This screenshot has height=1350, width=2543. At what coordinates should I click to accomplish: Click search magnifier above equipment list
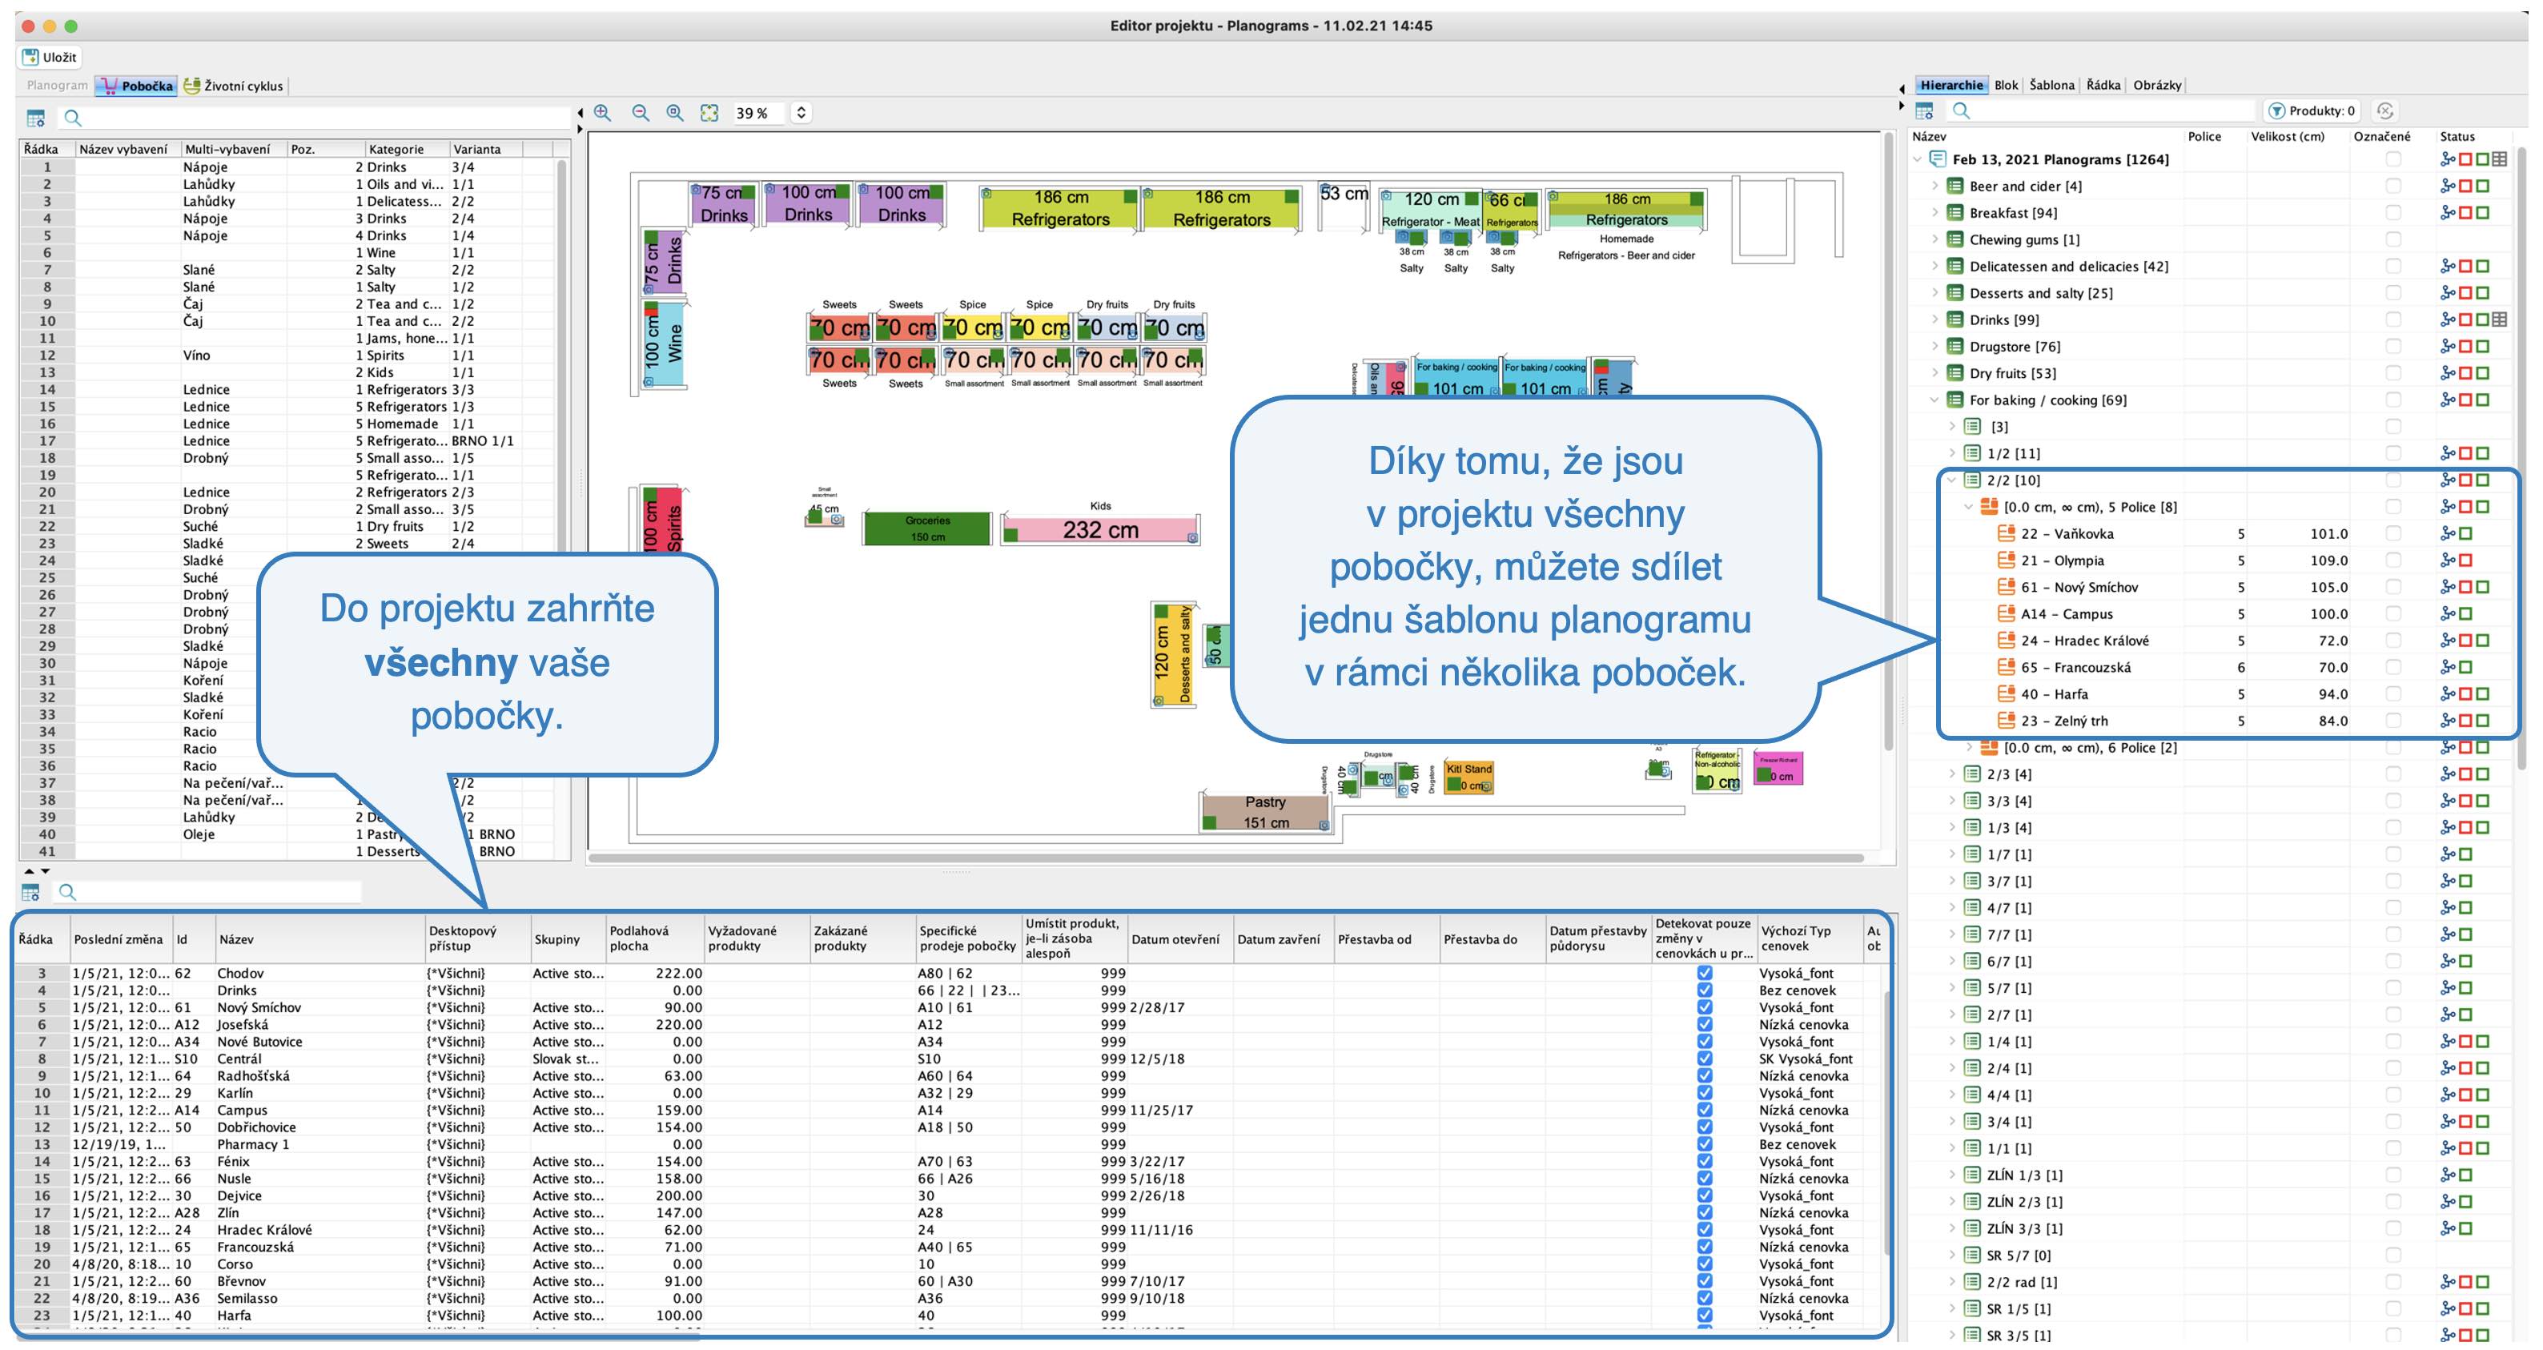pyautogui.click(x=72, y=119)
